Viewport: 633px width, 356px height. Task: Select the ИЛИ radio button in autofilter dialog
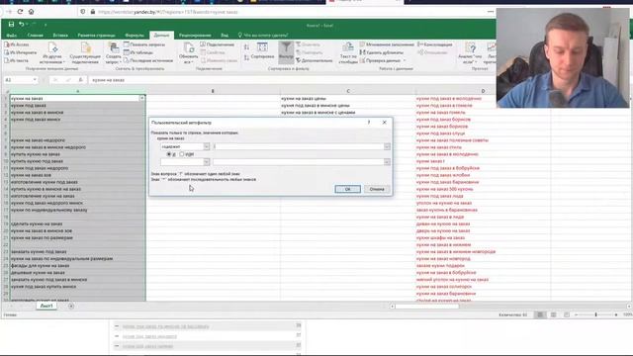tap(182, 154)
